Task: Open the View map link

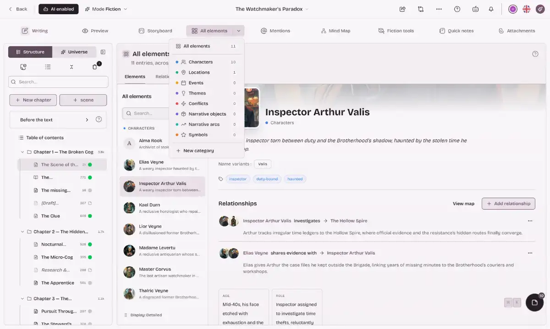Action: [463, 204]
